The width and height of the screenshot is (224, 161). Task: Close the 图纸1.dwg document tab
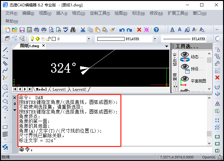pyautogui.click(x=44, y=46)
